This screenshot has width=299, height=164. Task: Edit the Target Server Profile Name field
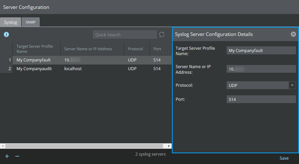[261, 51]
